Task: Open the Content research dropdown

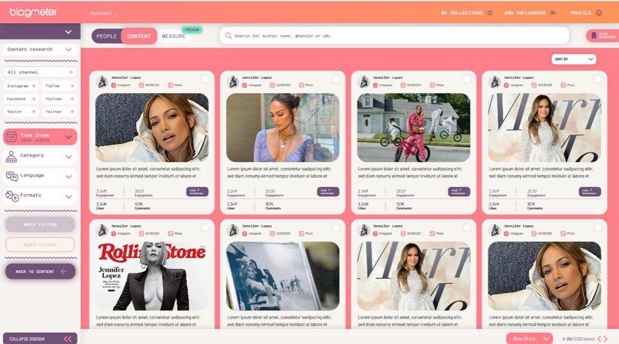Action: coord(40,49)
